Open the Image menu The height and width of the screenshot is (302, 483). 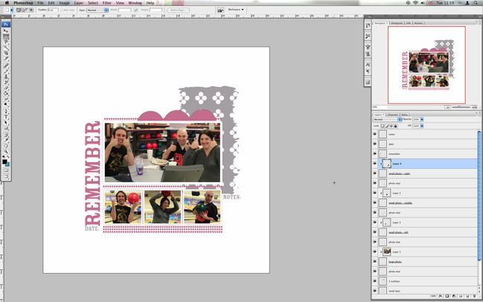(x=64, y=3)
